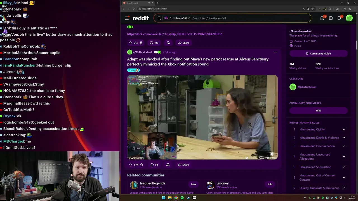Give an award to the parrot post
This screenshot has height=201, width=358.
(168, 165)
